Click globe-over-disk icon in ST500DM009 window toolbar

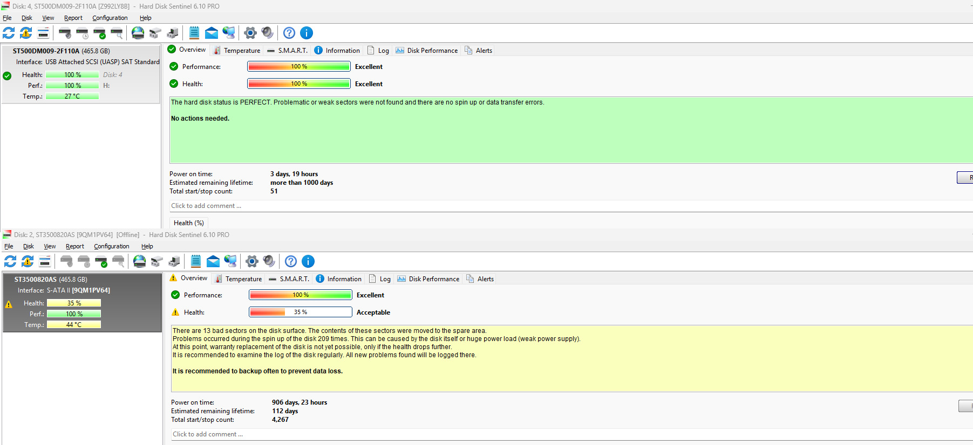(138, 33)
